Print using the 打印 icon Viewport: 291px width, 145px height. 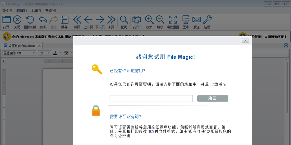pyautogui.click(x=136, y=20)
